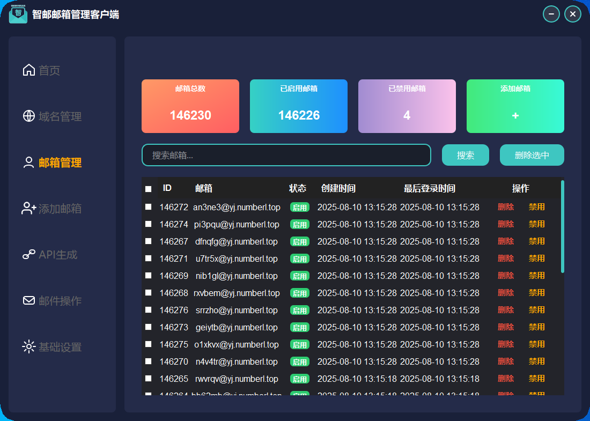Go to the 邮件操作 section
Image resolution: width=590 pixels, height=421 pixels.
tap(60, 301)
